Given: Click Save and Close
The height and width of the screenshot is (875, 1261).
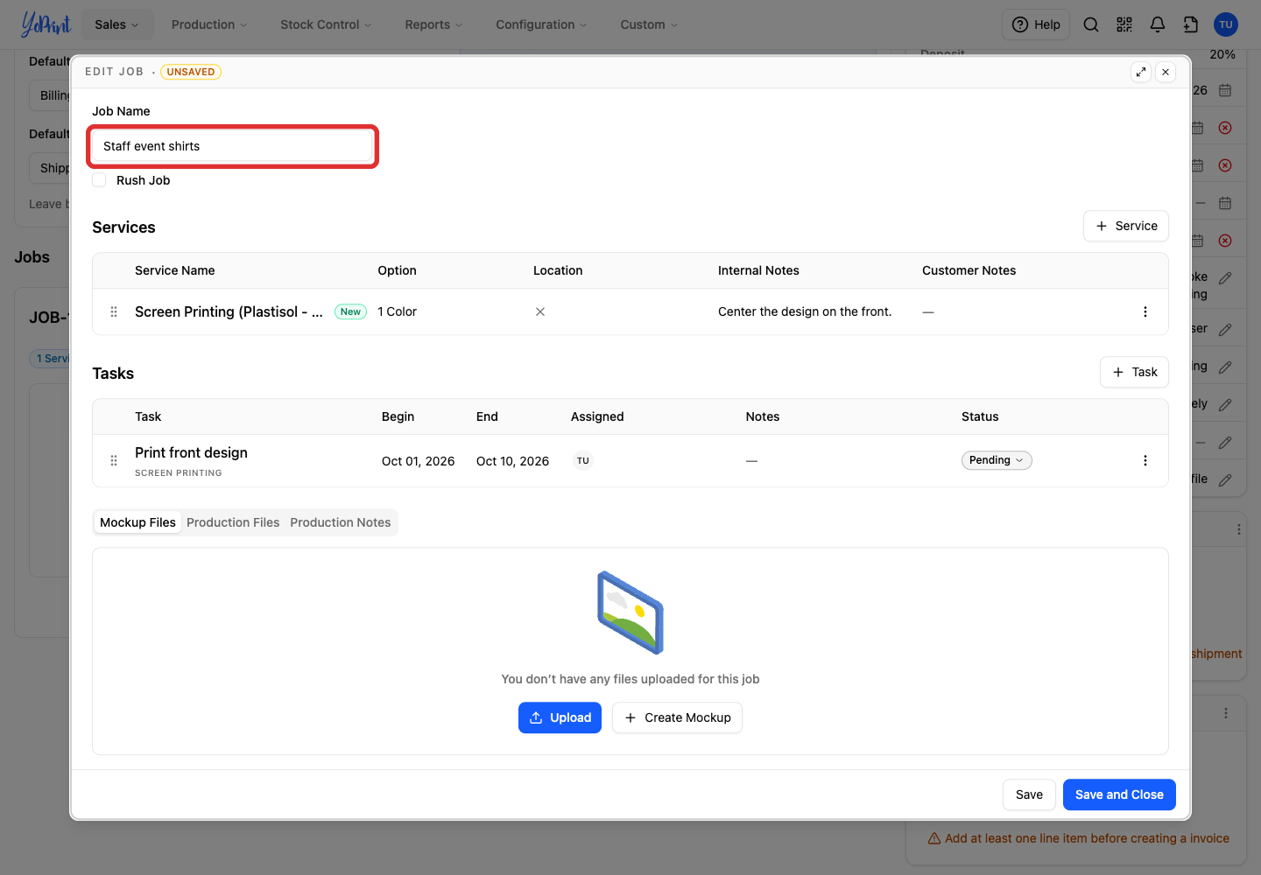Looking at the screenshot, I should click(1119, 794).
